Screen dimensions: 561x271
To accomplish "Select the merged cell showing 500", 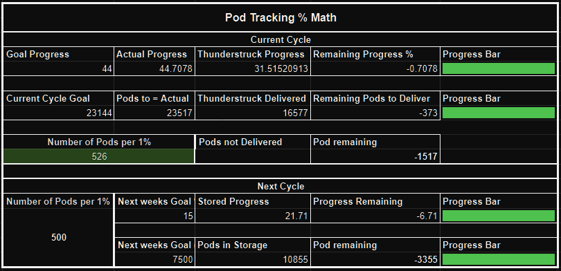I will 59,237.
